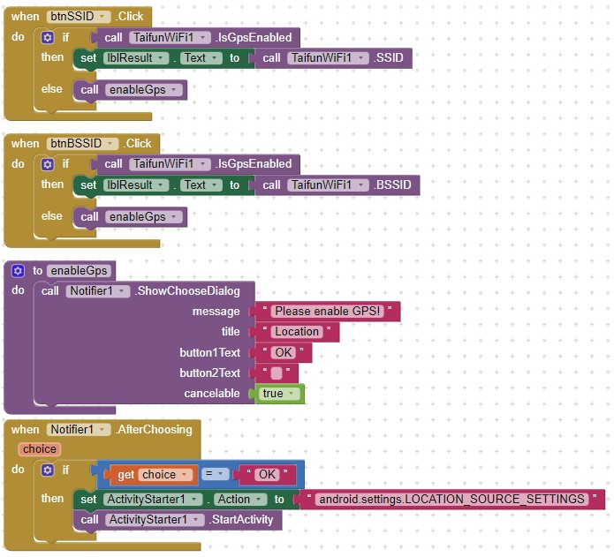Expand Notifier1 dropdown in ShowChooseDialog call
The image size is (614, 557).
pyautogui.click(x=123, y=291)
